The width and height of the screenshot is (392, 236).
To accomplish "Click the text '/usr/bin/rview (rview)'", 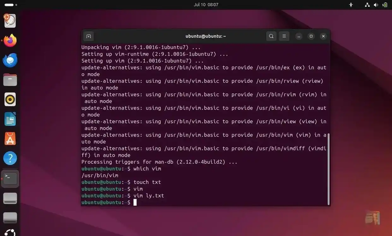I will coord(290,81).
